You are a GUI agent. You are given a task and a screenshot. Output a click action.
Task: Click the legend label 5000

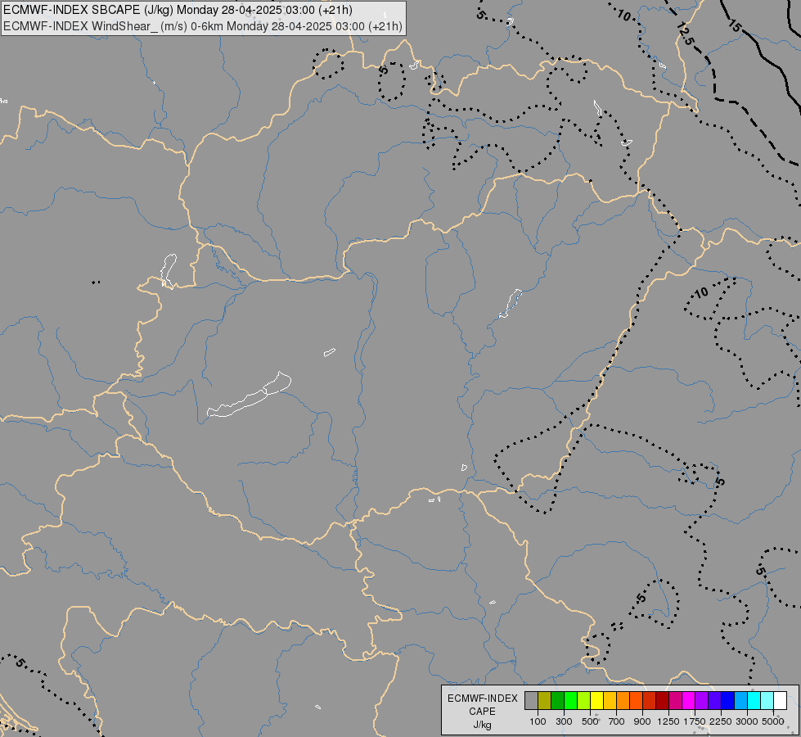[x=773, y=721]
